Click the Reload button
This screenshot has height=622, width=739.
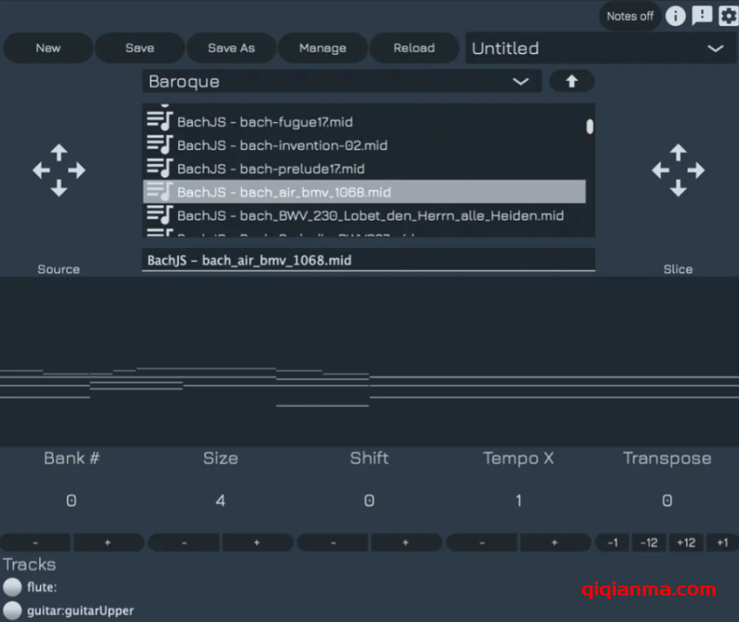point(415,49)
